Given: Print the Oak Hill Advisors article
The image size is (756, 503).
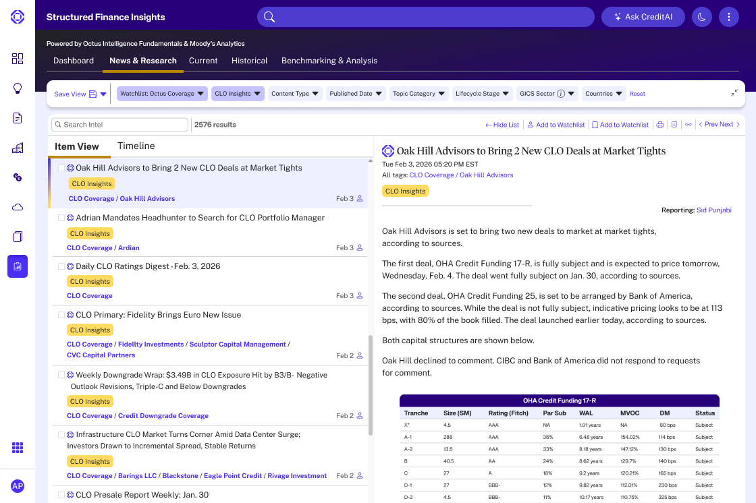Looking at the screenshot, I should click(x=660, y=125).
